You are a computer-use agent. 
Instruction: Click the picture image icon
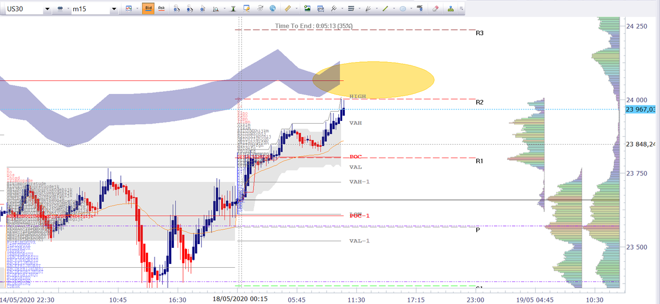click(307, 8)
